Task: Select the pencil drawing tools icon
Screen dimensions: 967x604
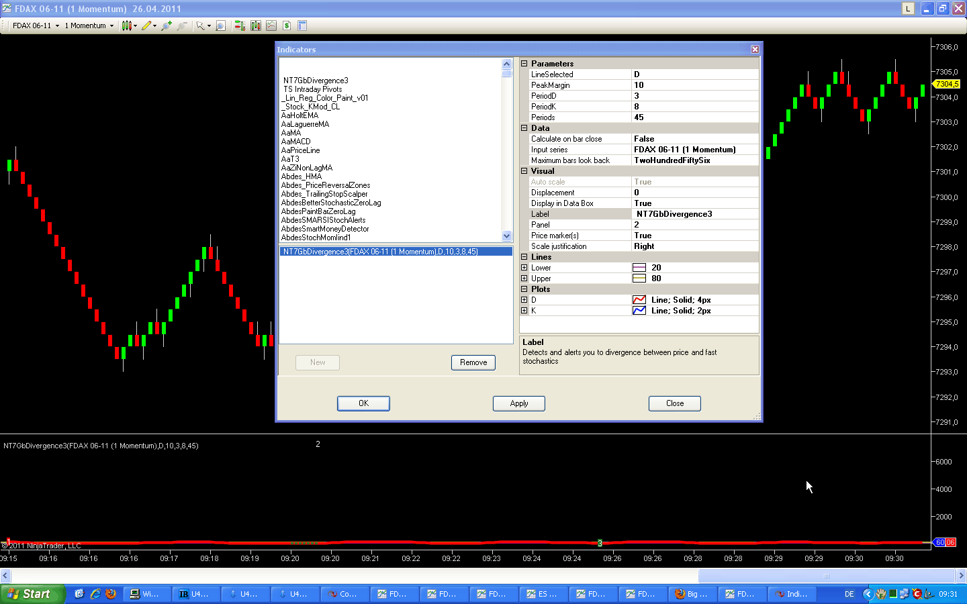Action: pyautogui.click(x=146, y=26)
